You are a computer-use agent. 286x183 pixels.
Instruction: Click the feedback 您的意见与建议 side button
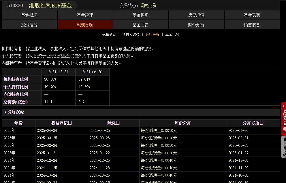click(x=284, y=119)
